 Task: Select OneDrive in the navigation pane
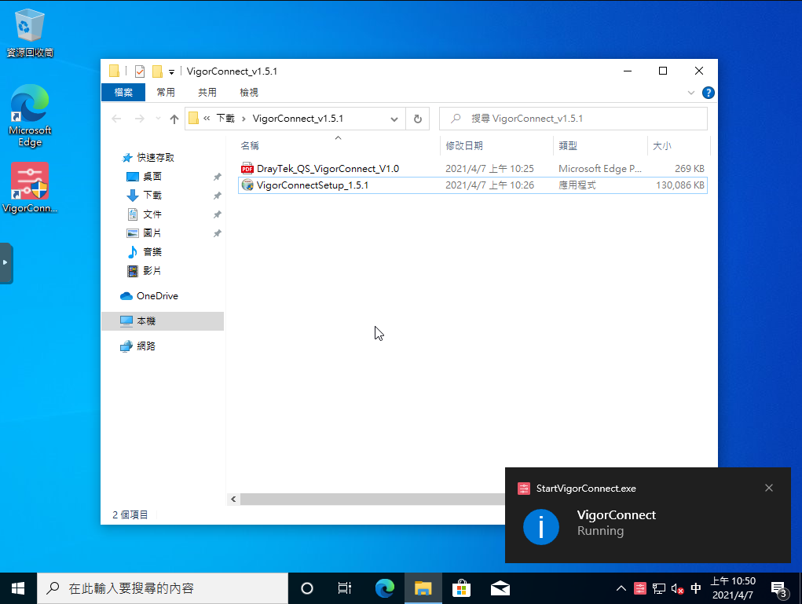pyautogui.click(x=157, y=296)
